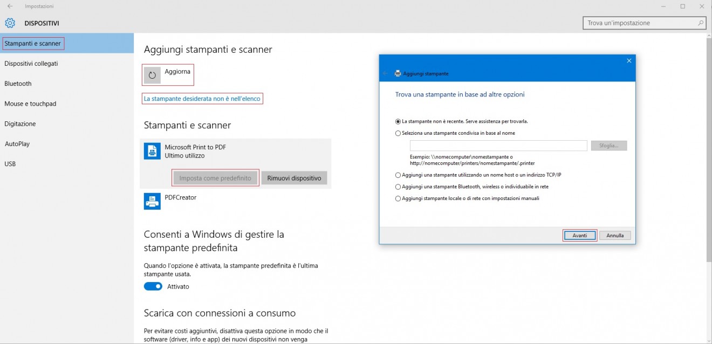Click the search magnifier icon
This screenshot has width=712, height=344.
pyautogui.click(x=701, y=23)
